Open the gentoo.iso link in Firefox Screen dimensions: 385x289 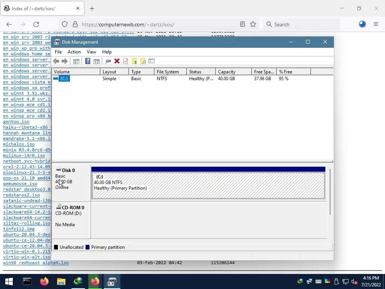tap(16, 122)
